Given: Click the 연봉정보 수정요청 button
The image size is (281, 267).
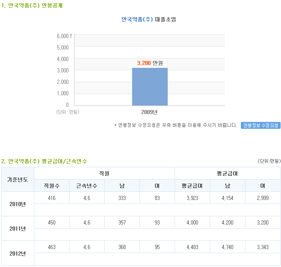Looking at the screenshot, I should point(261,125).
